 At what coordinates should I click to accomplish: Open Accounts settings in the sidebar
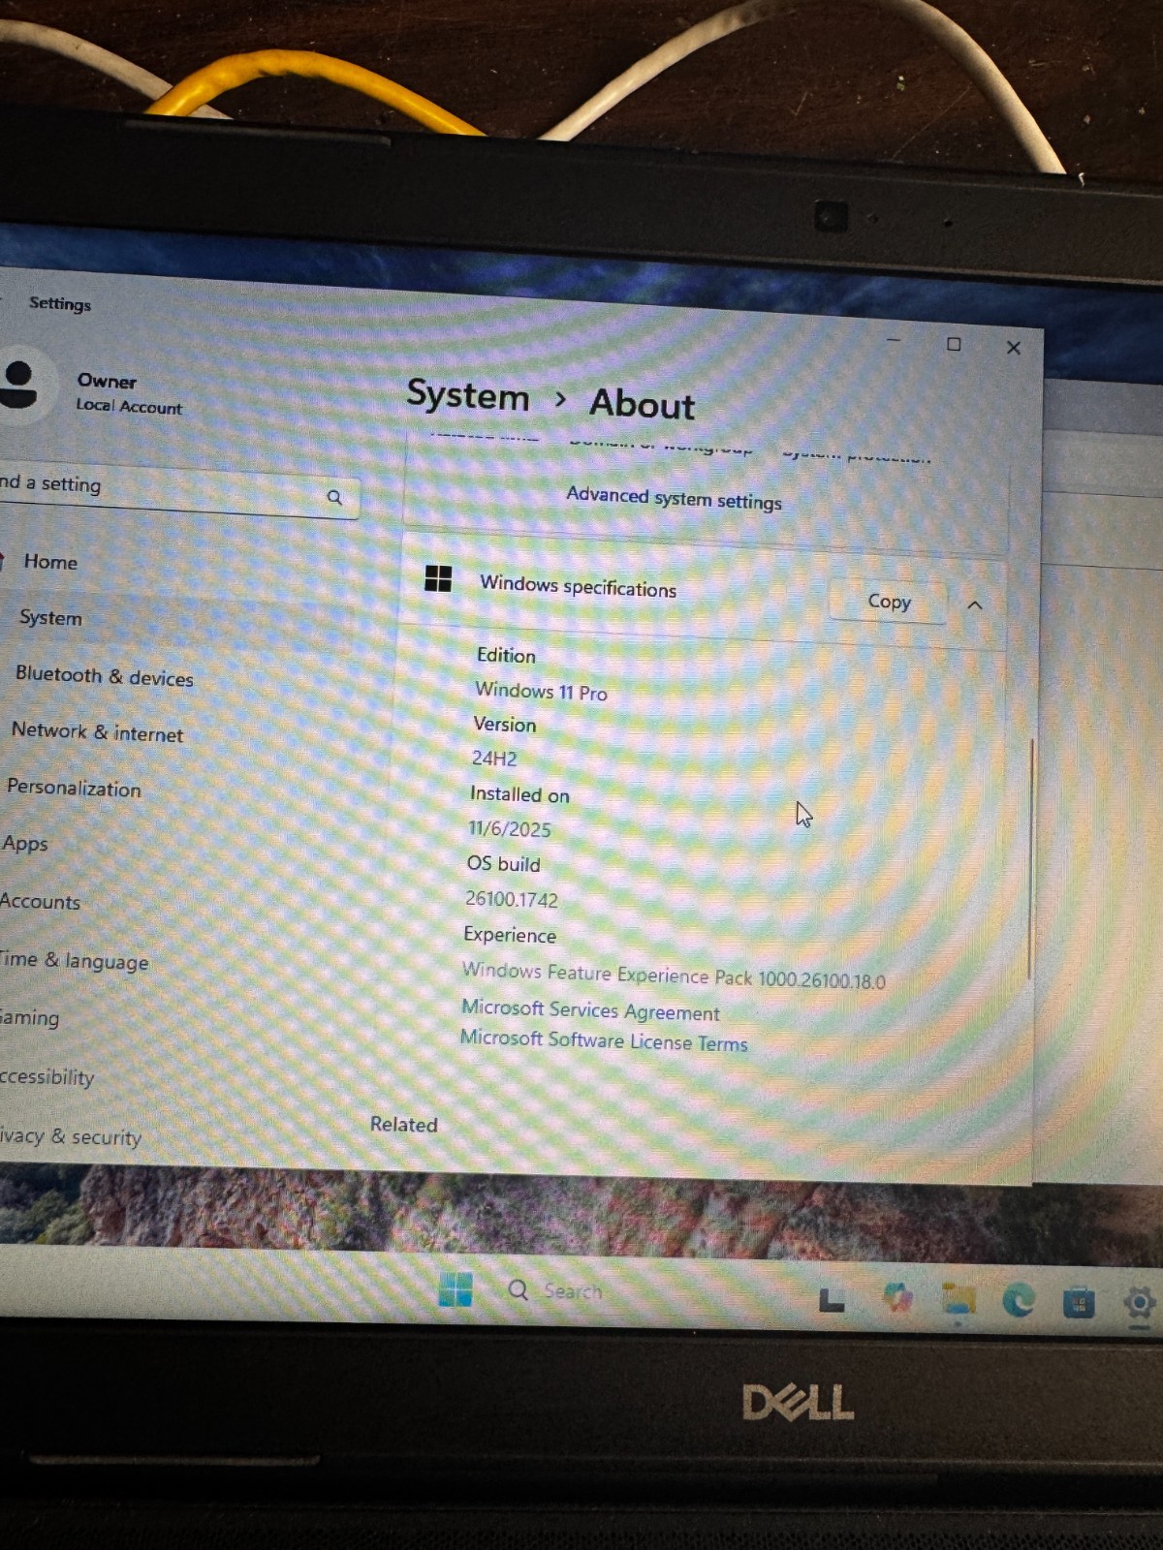coord(40,902)
